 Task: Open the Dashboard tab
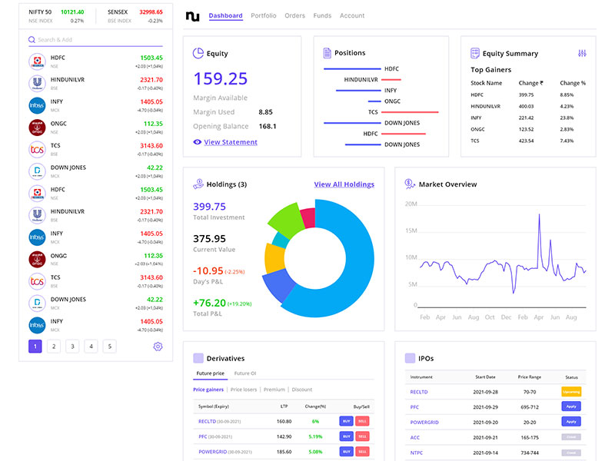click(225, 15)
